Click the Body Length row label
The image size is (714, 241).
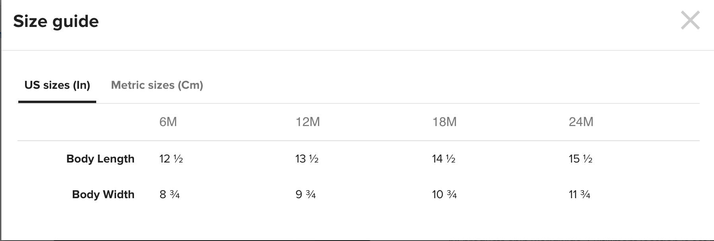coord(100,159)
